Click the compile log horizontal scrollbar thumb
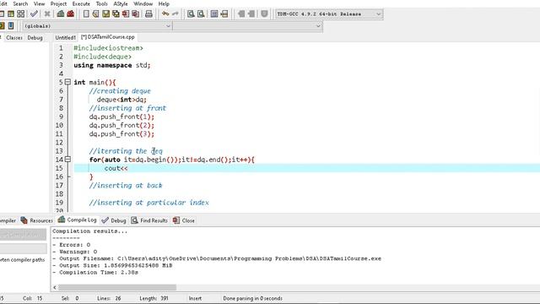 click(117, 287)
